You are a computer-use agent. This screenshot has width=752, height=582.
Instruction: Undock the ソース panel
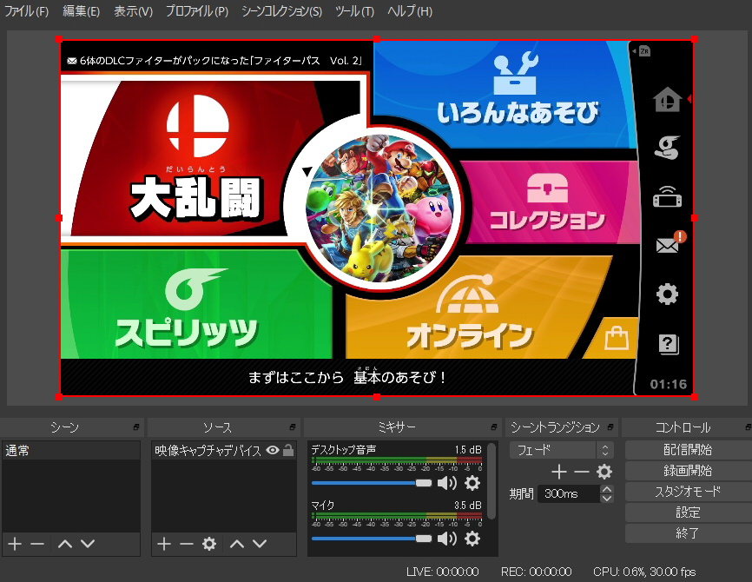pos(293,427)
